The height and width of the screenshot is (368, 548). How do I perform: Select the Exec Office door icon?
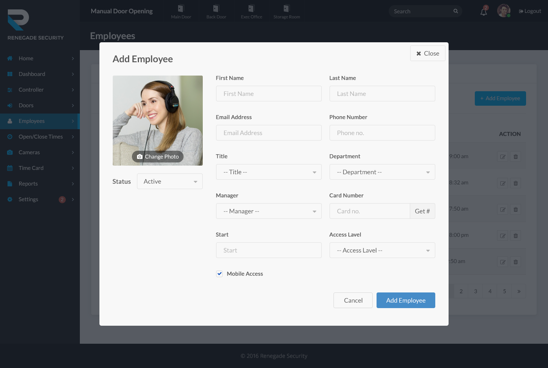point(251,11)
